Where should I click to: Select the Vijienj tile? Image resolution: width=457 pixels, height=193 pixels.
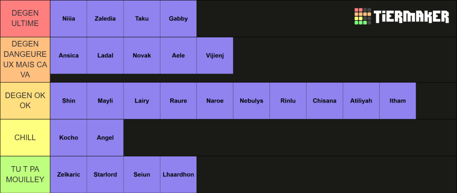tap(215, 55)
